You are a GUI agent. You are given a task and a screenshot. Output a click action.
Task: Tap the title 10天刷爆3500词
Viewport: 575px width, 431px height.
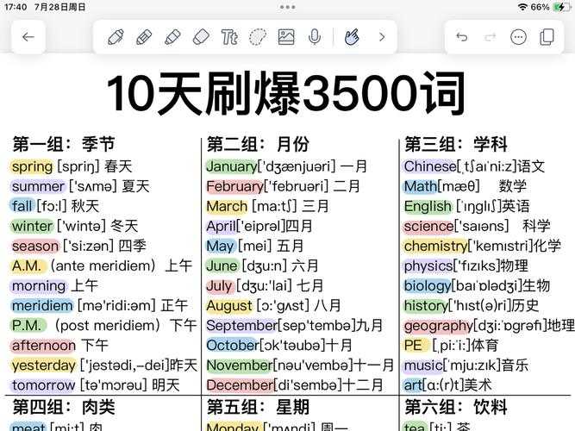(286, 93)
